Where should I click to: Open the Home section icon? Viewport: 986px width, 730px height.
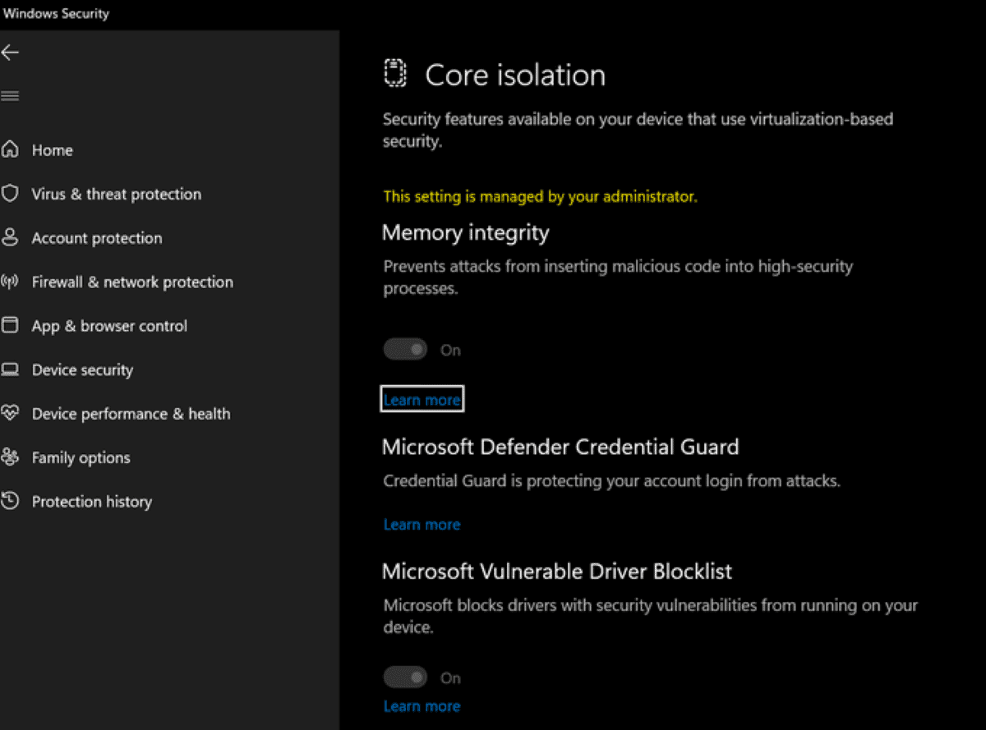pos(12,149)
